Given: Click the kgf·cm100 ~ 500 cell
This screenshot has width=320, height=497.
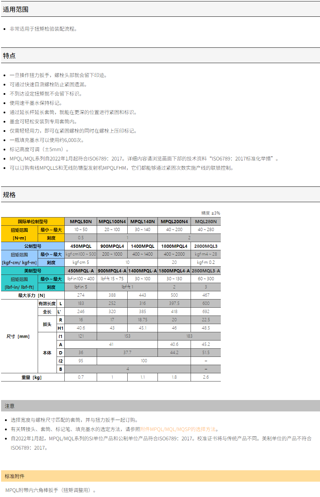Looking at the screenshot, I should coord(81,254).
